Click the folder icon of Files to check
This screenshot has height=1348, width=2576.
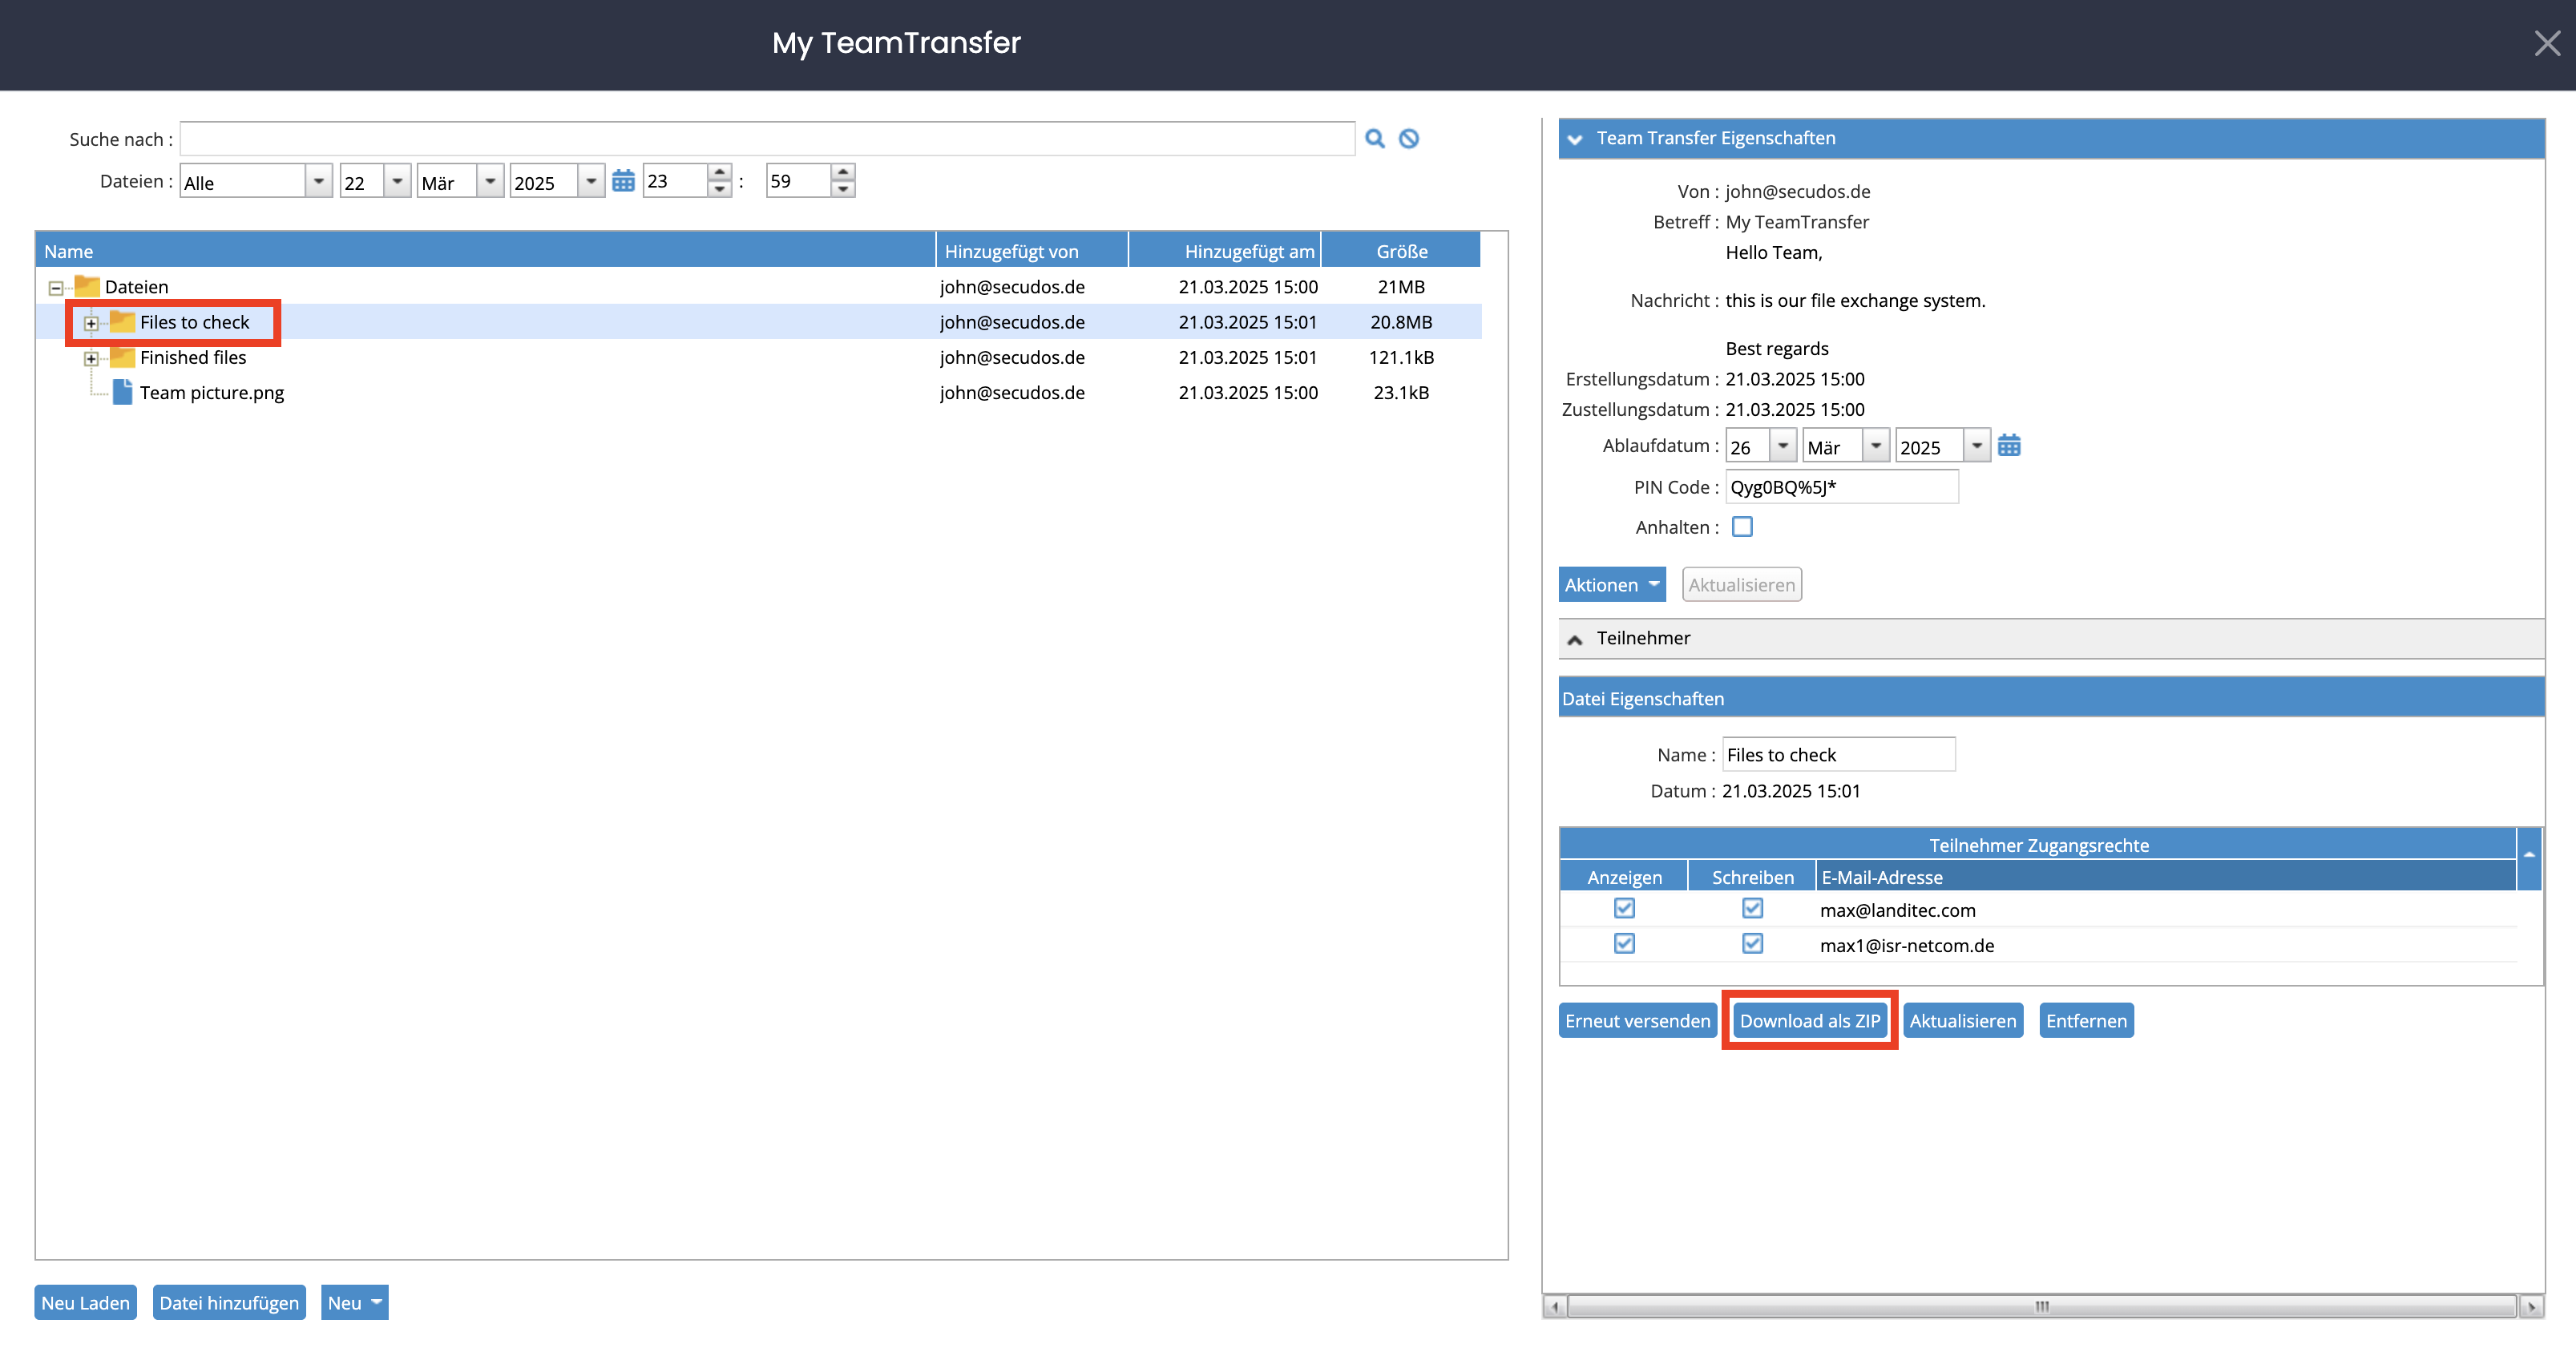point(121,322)
